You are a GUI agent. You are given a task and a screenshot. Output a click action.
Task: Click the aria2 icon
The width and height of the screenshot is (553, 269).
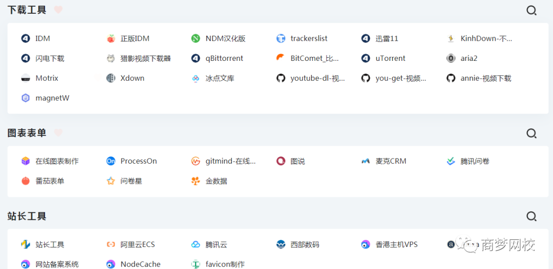(451, 58)
